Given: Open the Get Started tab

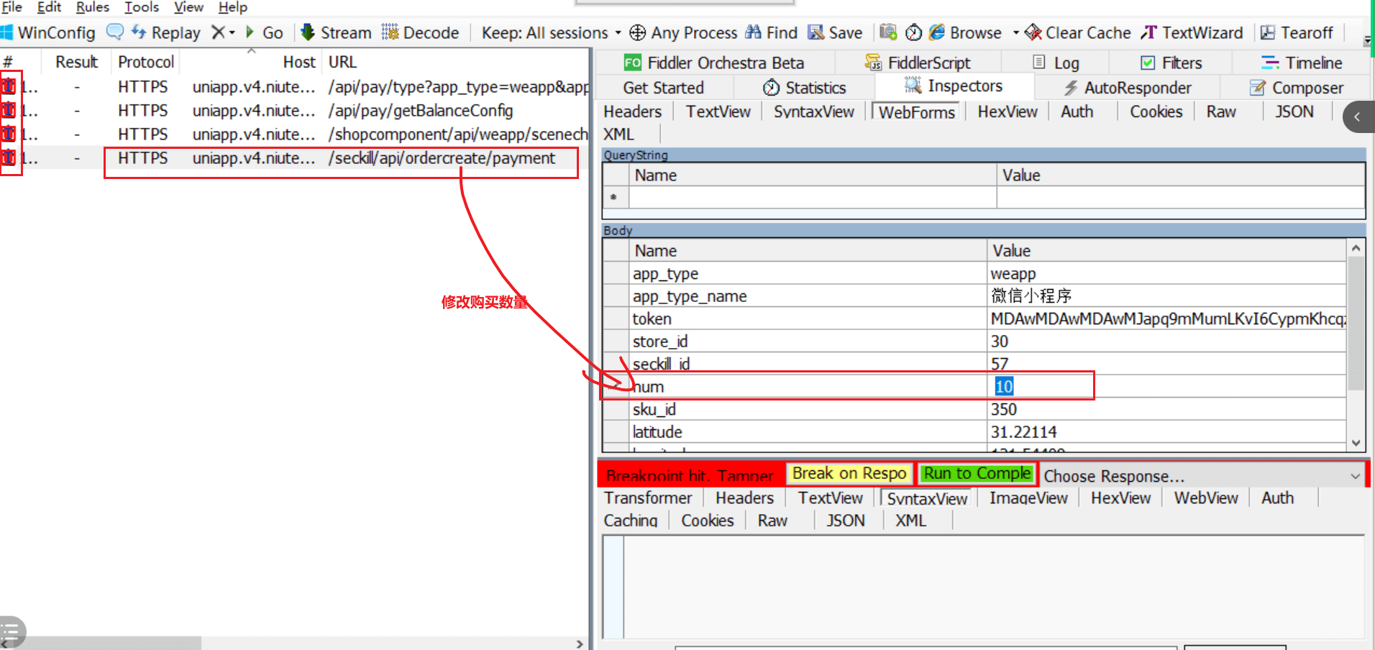Looking at the screenshot, I should [x=664, y=88].
